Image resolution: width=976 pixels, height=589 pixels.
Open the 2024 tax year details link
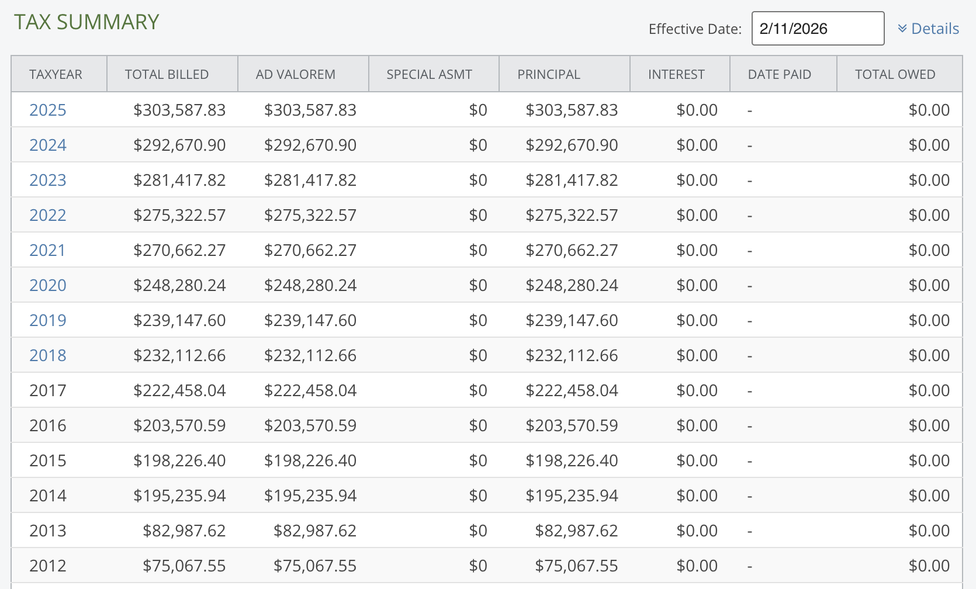point(47,144)
